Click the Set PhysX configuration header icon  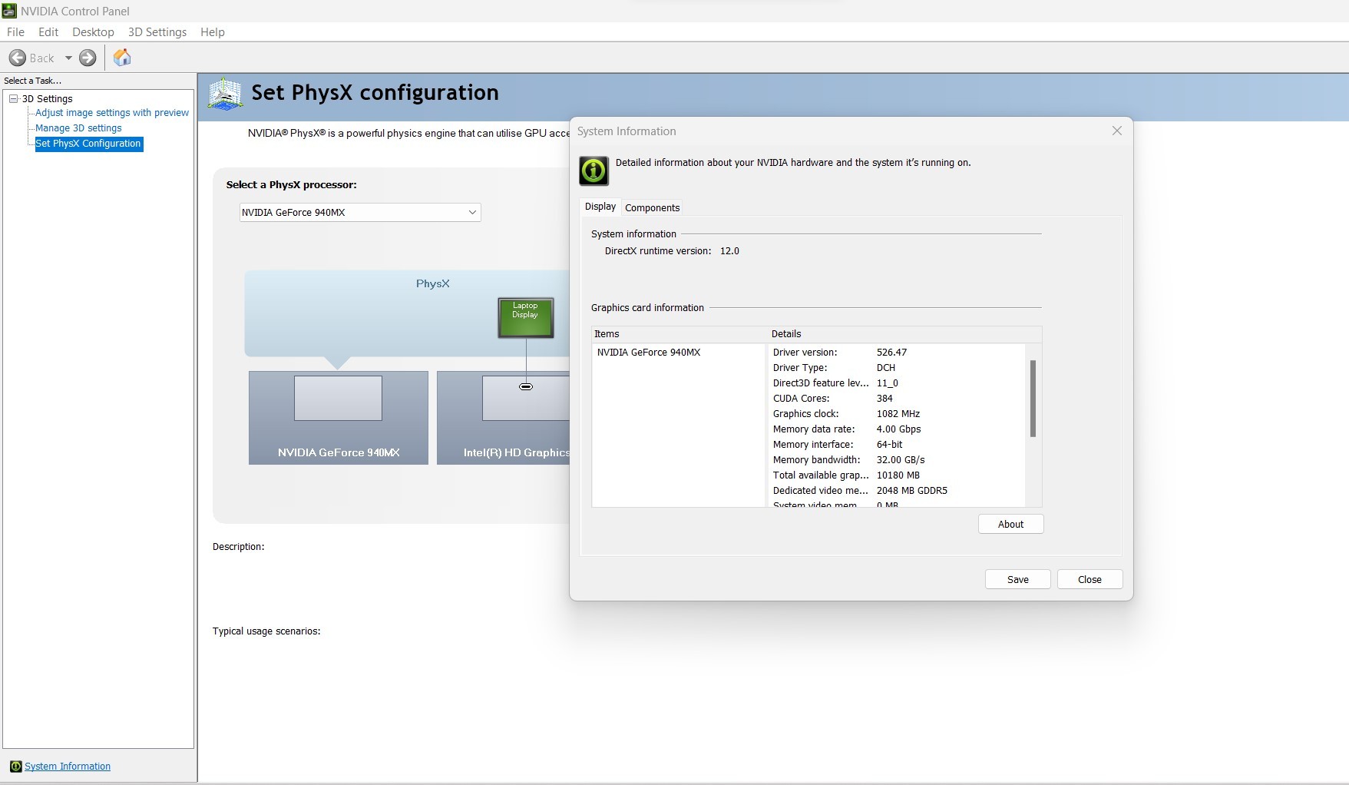tap(226, 94)
